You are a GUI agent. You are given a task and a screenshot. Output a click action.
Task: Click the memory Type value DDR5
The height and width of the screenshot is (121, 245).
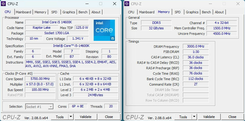click(156, 23)
